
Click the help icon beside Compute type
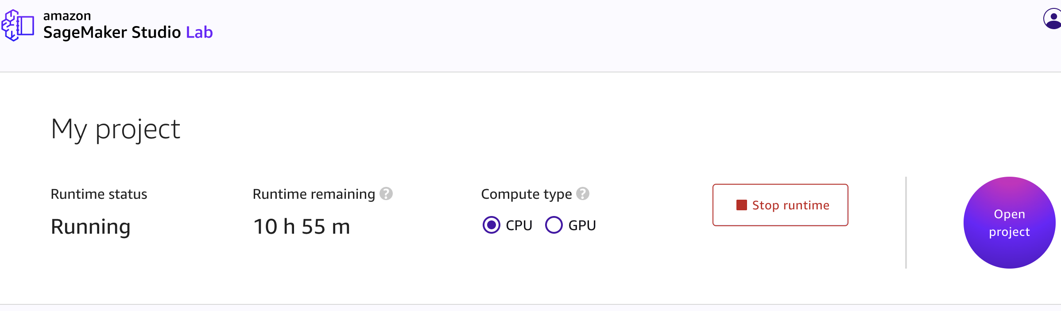583,193
